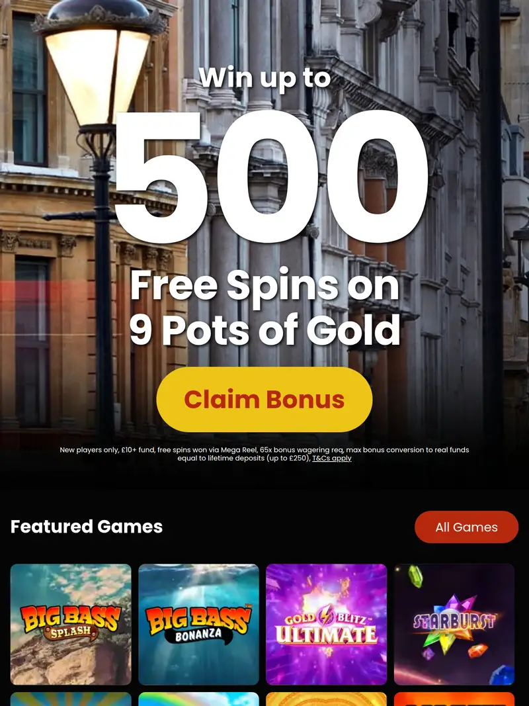The height and width of the screenshot is (706, 529).
Task: Click the Starburst gem star logo
Action: (454, 622)
